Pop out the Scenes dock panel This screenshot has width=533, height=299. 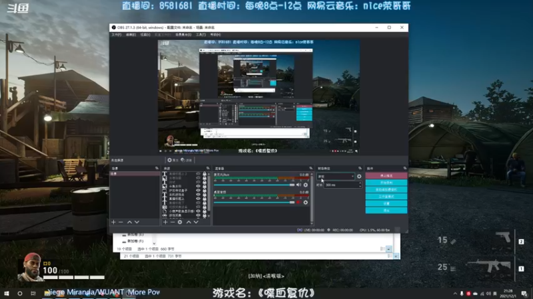pos(157,168)
